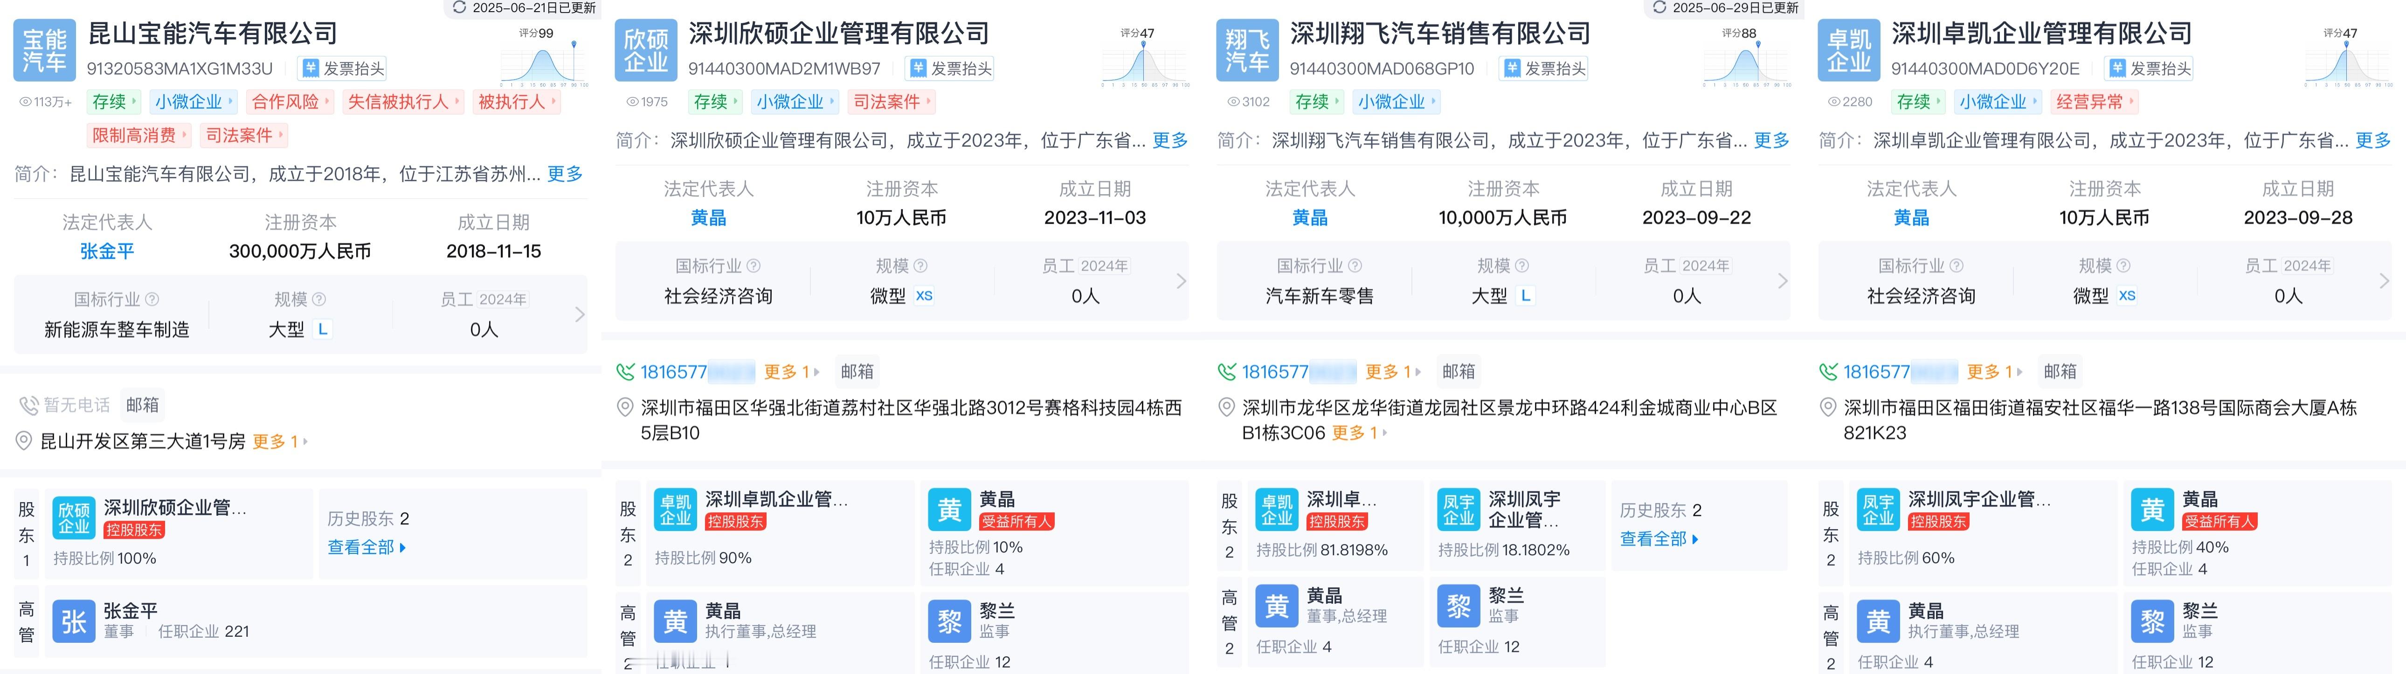Expand the 经营异常 tag on 深圳卓凯 card

[x=2095, y=102]
